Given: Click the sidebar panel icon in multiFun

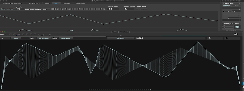Looking at the screenshot, I should pos(236,34).
